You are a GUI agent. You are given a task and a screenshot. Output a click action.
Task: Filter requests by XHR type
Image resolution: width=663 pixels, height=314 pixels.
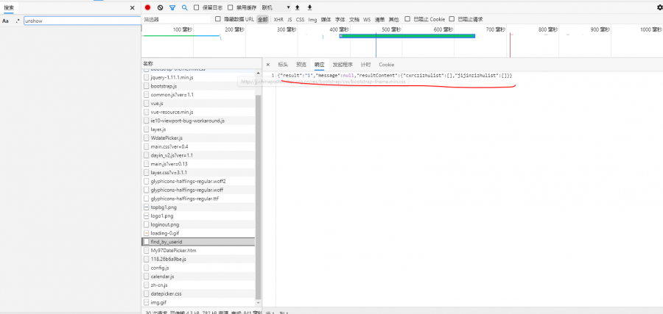(278, 19)
